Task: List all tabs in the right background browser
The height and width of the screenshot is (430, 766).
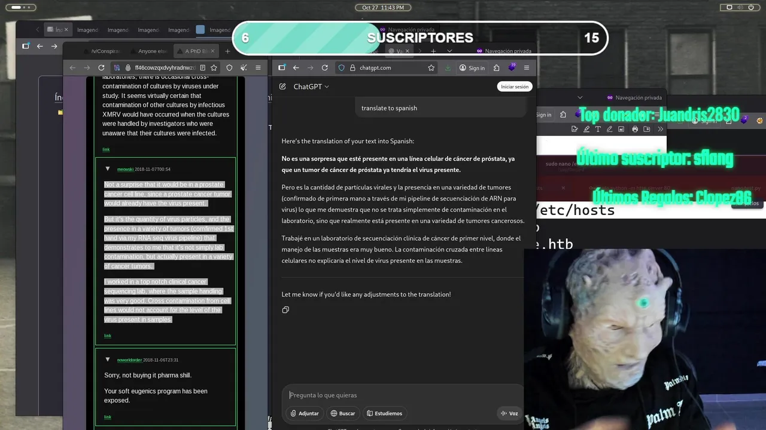Action: tap(579, 97)
